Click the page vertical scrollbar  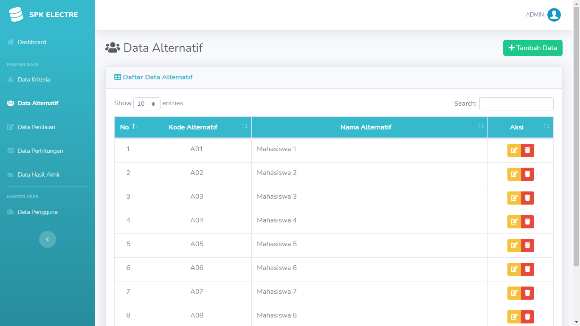click(576, 136)
